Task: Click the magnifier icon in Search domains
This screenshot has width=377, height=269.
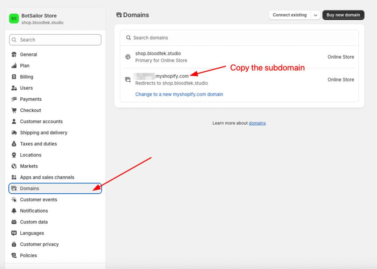Action: [128, 38]
